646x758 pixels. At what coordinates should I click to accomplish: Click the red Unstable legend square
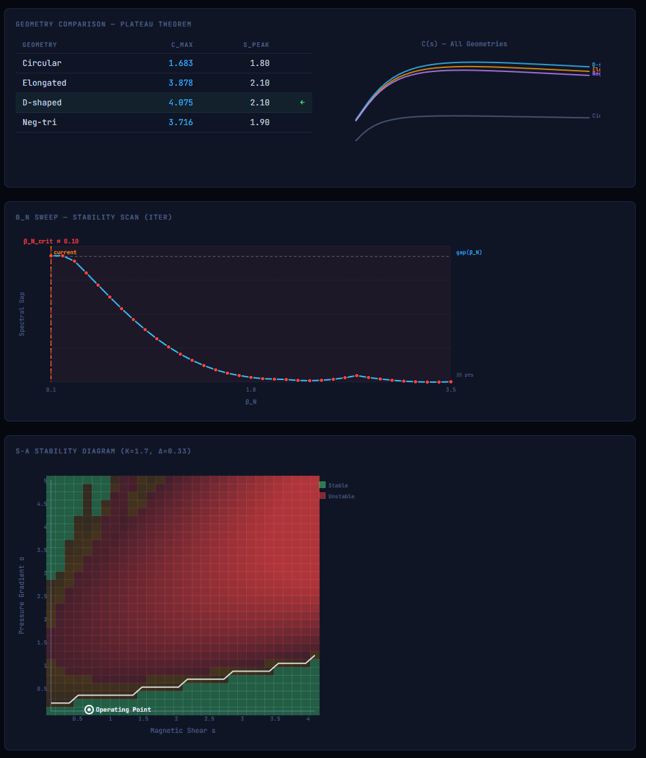point(322,496)
